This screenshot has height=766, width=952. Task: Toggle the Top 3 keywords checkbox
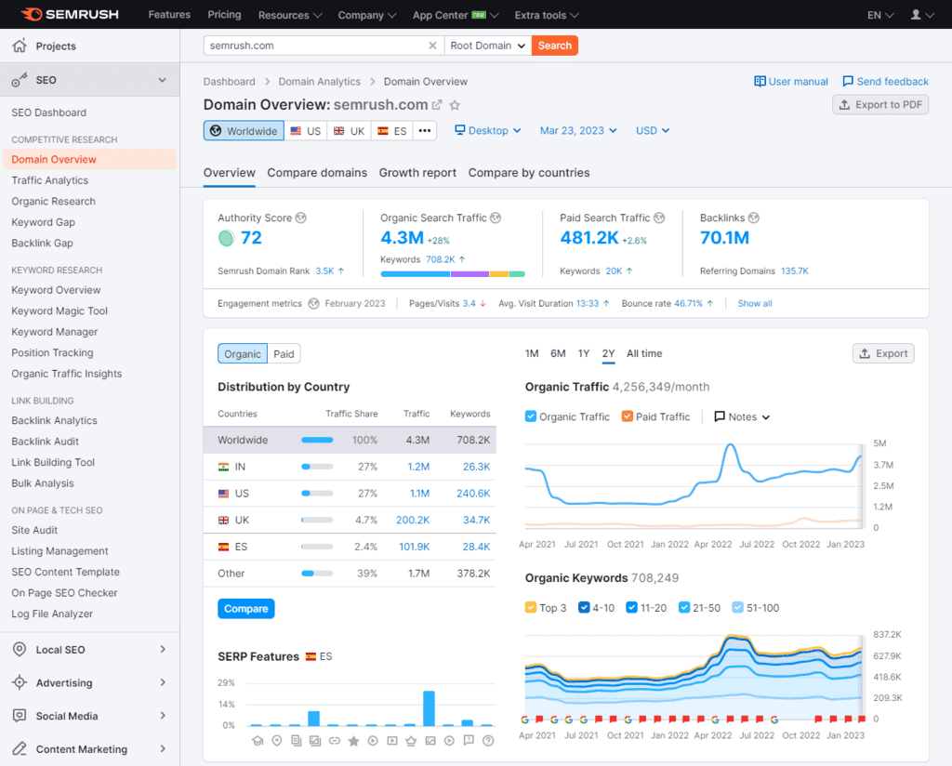click(531, 608)
